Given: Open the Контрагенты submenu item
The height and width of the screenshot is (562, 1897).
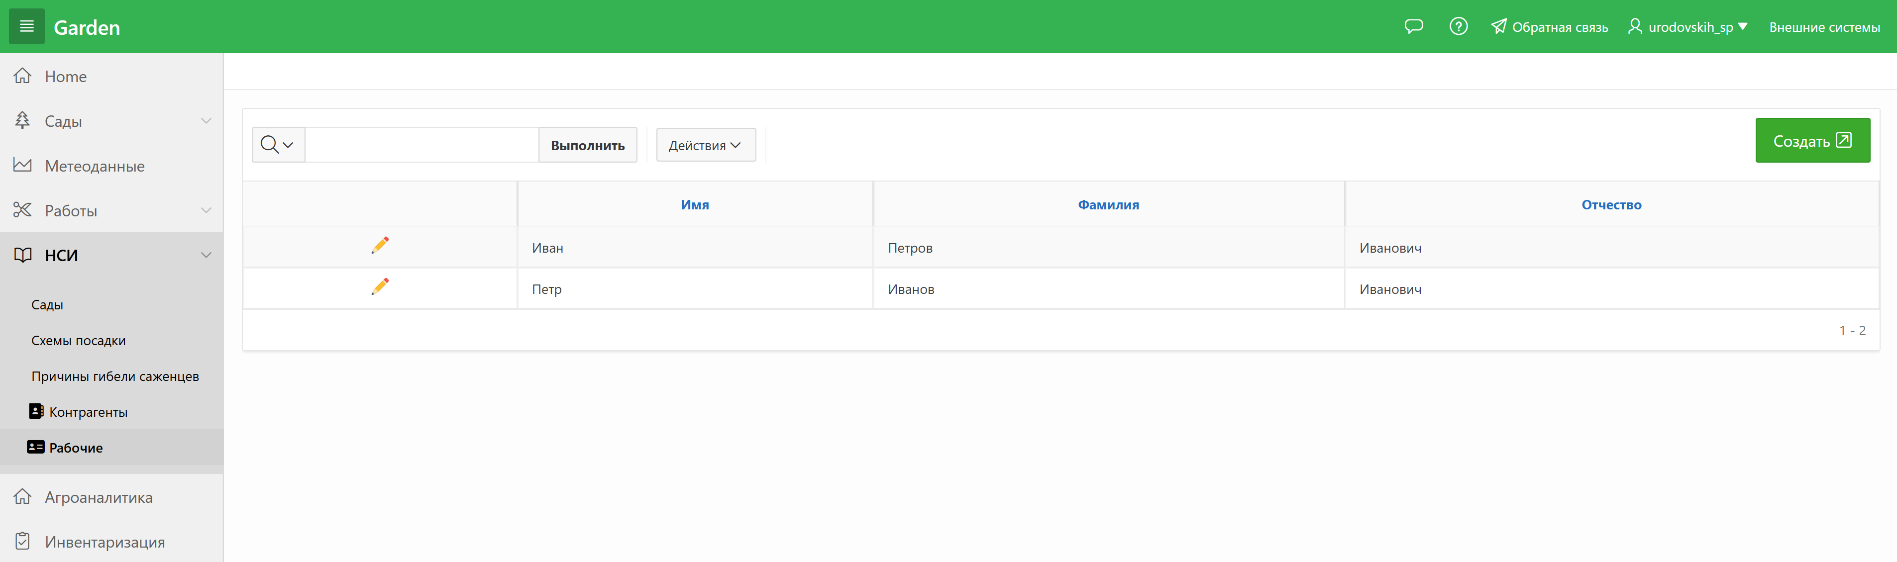Looking at the screenshot, I should (88, 412).
